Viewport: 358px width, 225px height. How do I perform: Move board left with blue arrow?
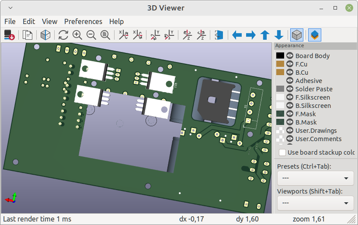click(237, 35)
